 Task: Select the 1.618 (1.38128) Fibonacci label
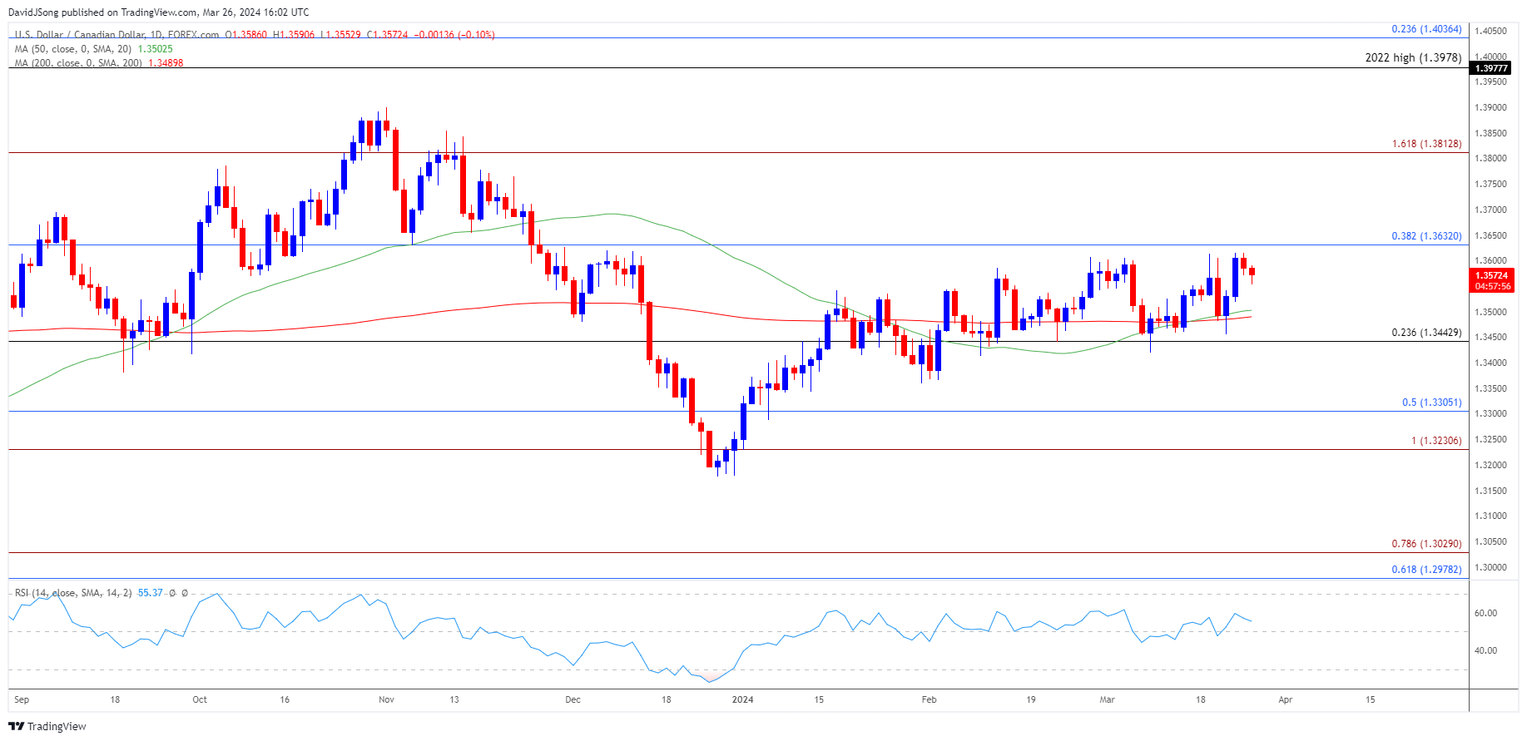click(x=1426, y=144)
